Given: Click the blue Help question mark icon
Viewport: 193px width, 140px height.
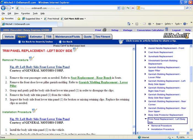Looking at the screenshot, I should pyautogui.click(x=185, y=24).
